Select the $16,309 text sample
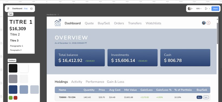The image size is (222, 102). pos(18,29)
